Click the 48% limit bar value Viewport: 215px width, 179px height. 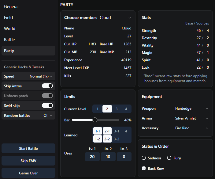(x=128, y=120)
